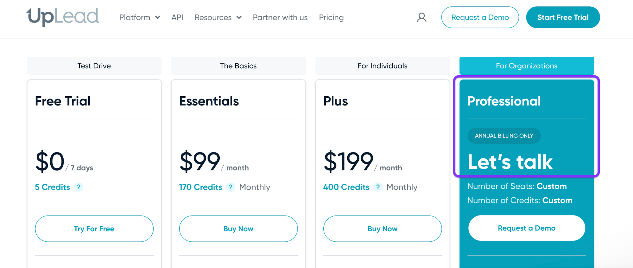Click Buy Now under Essentials plan
Image resolution: width=633 pixels, height=268 pixels.
[238, 229]
